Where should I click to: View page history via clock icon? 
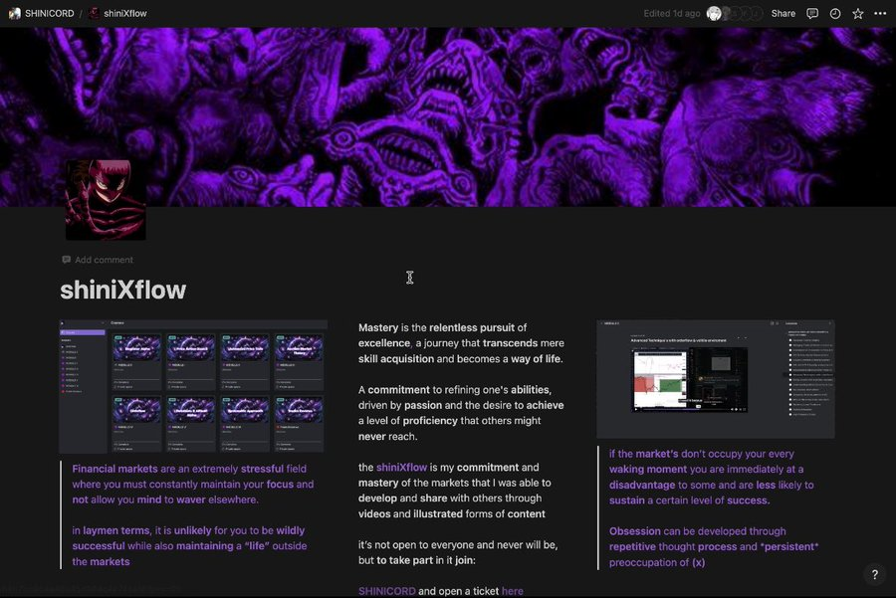coord(835,13)
